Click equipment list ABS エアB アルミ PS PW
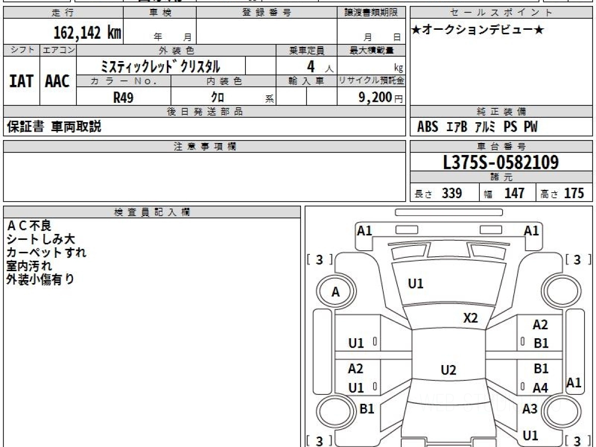596x447 pixels. (x=477, y=127)
